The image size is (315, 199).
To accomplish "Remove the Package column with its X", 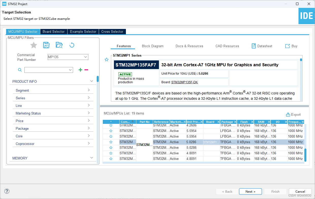I will 235,122.
